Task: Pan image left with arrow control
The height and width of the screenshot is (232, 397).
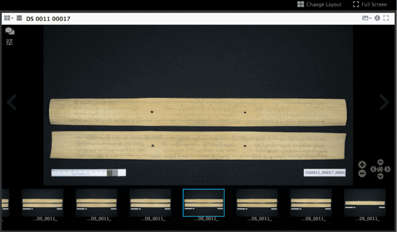Action: (373, 169)
